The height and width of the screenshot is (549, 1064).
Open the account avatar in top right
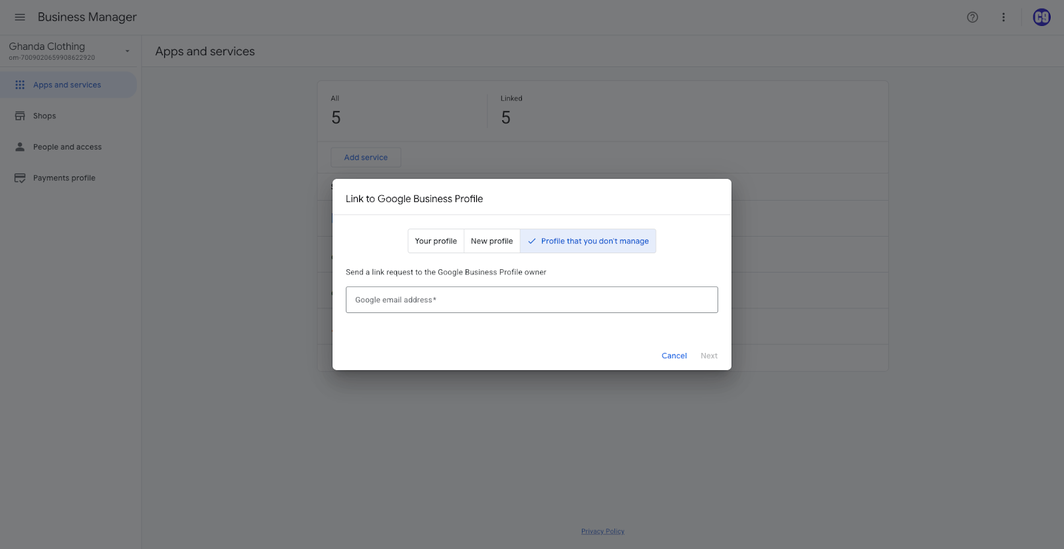click(1041, 17)
